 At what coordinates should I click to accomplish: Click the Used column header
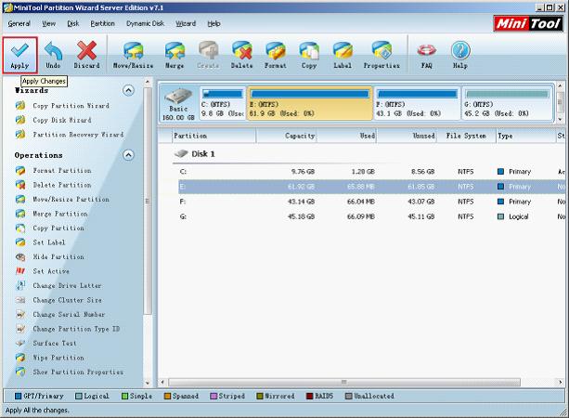click(346, 136)
